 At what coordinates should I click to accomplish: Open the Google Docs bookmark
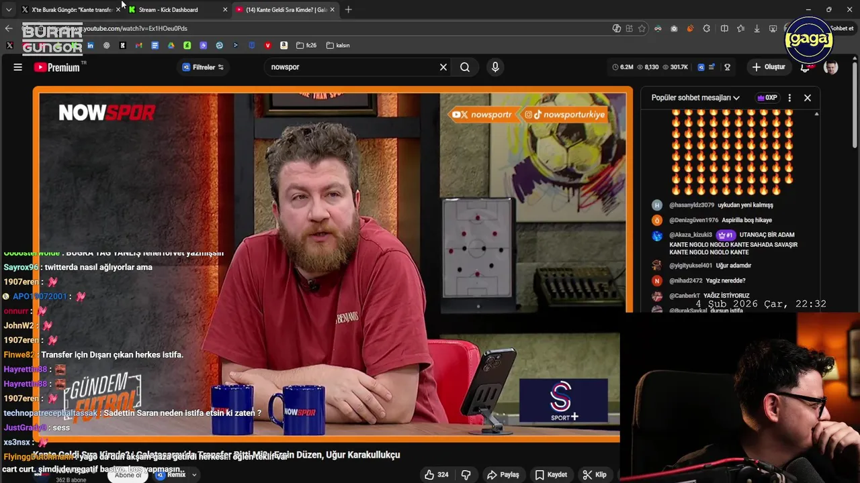pos(155,46)
